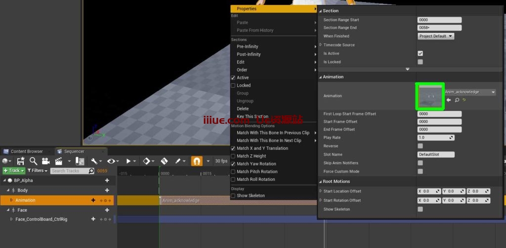Click the browse-to-asset magnifier beside Anim_acknowledge
Screen dimensions: 506x248
pyautogui.click(x=457, y=100)
